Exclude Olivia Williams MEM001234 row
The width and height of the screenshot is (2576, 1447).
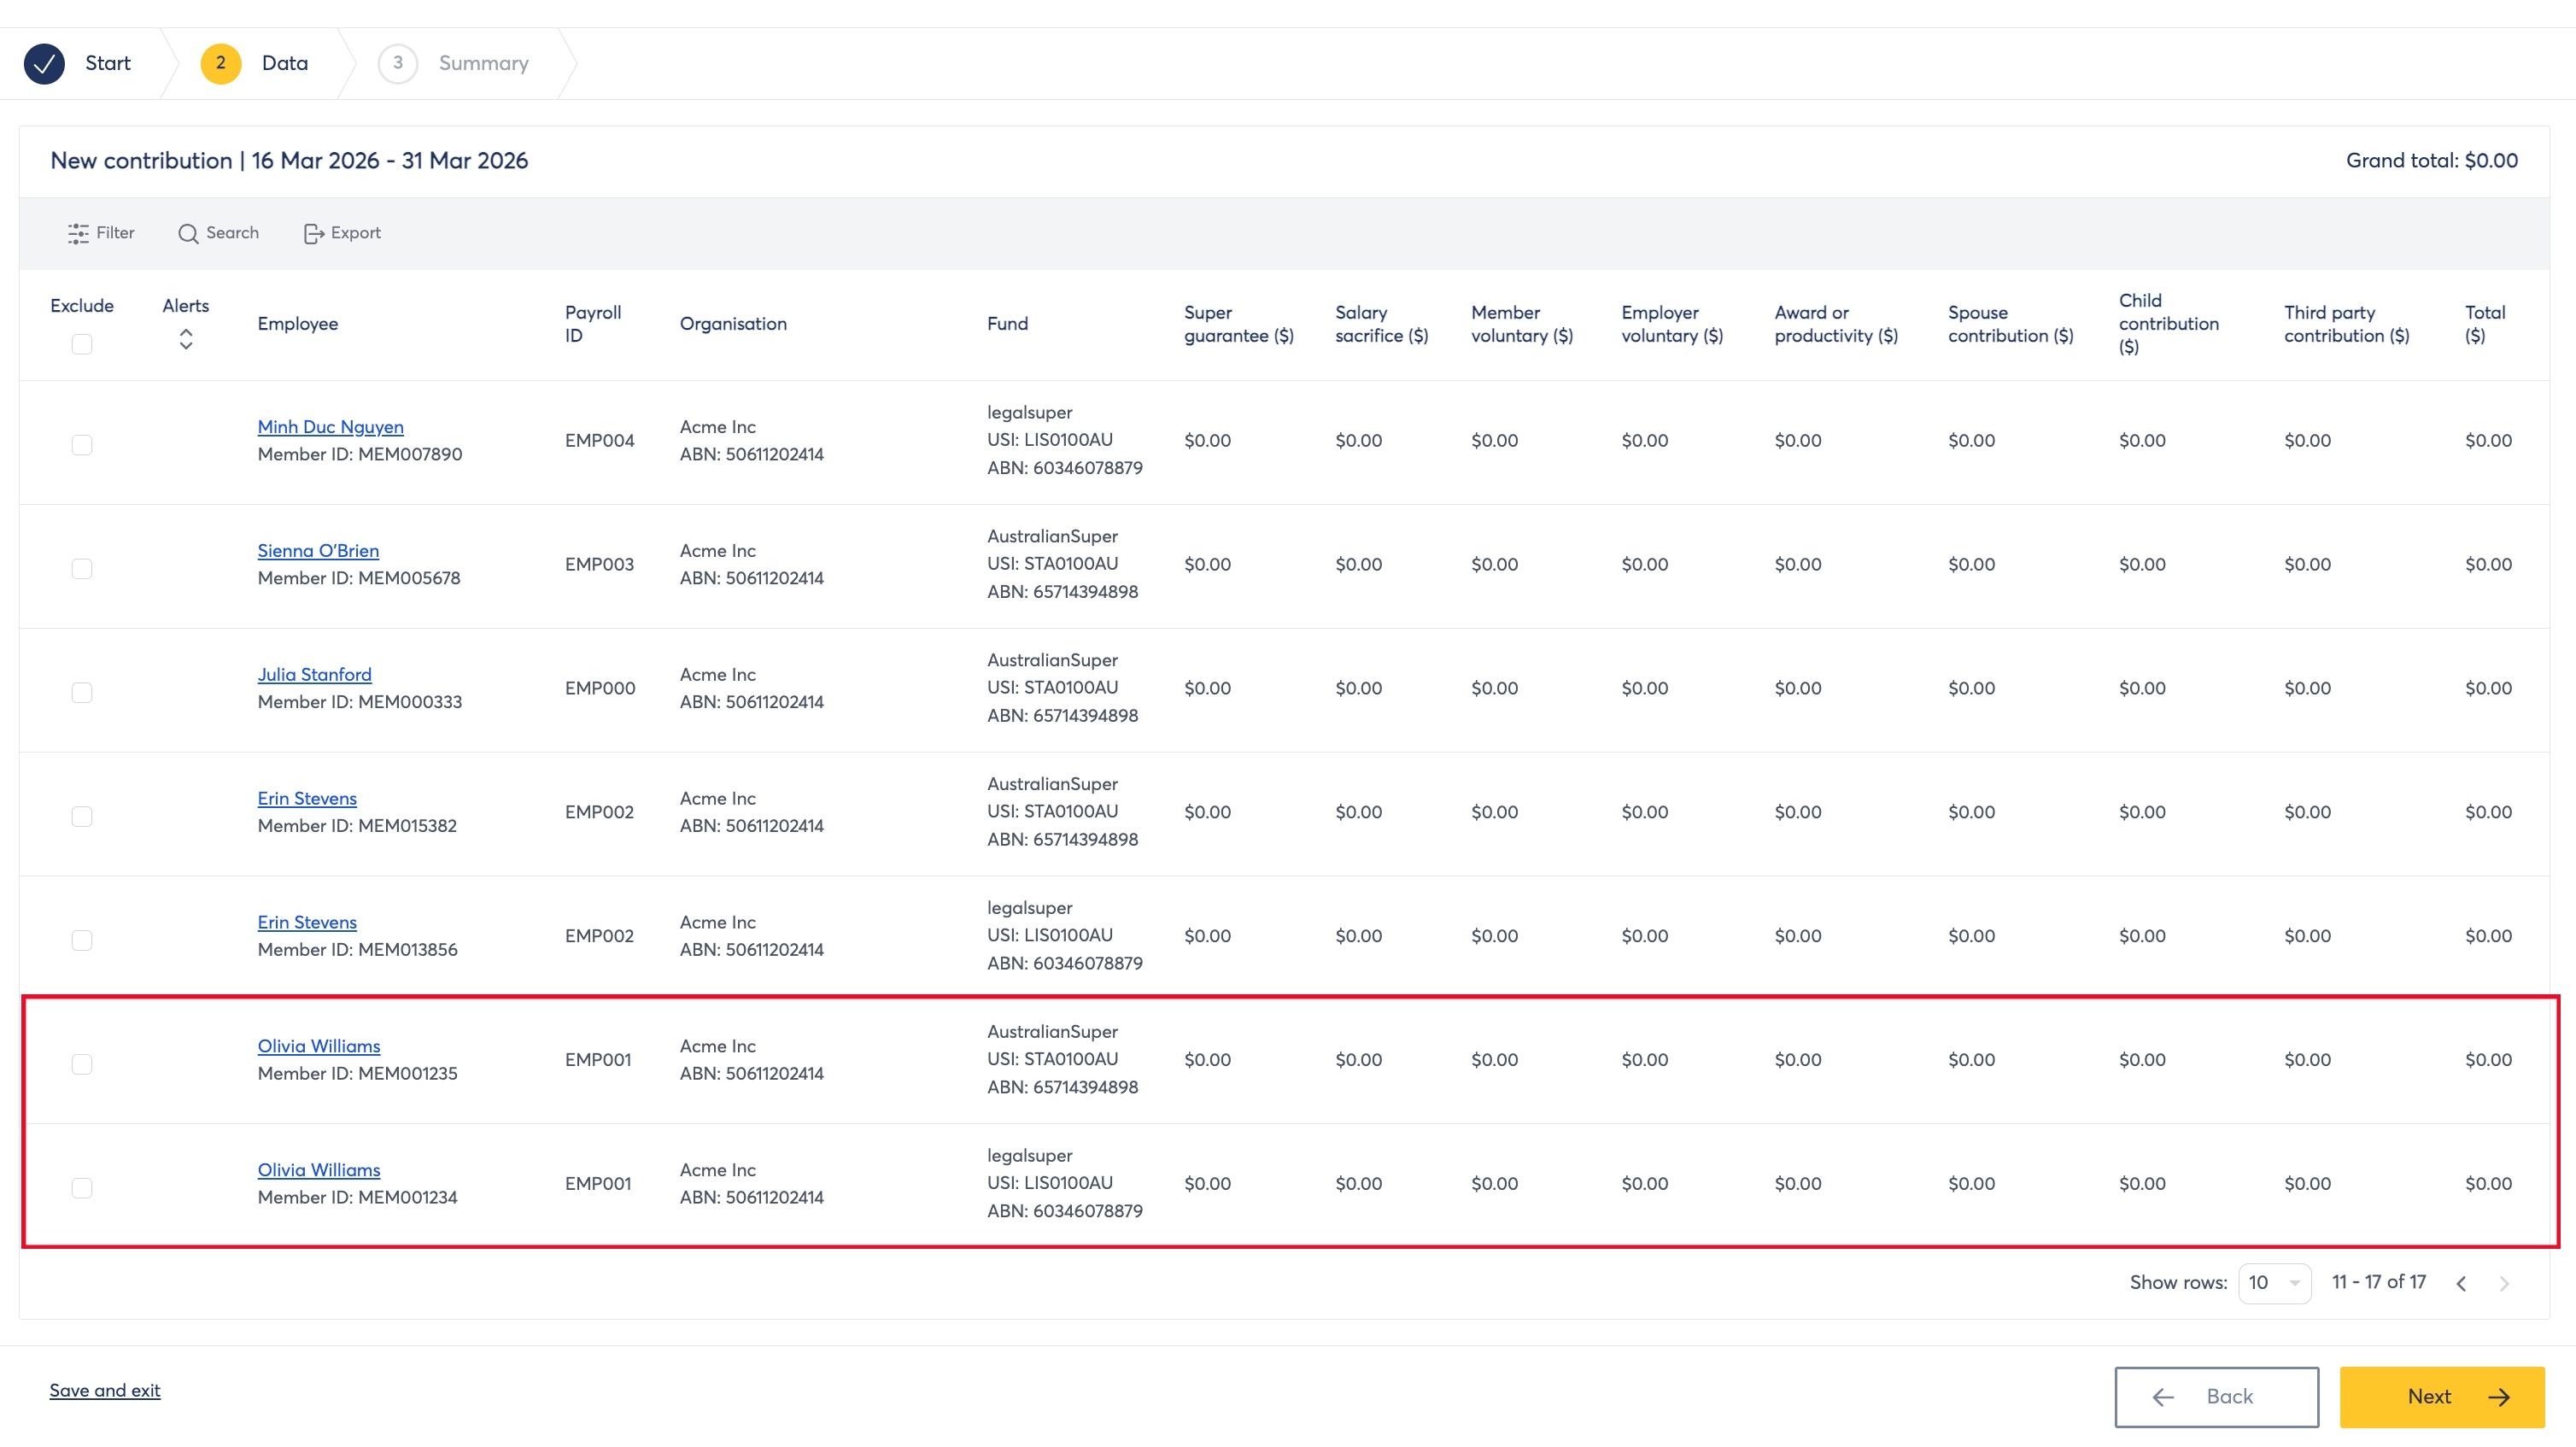82,1188
